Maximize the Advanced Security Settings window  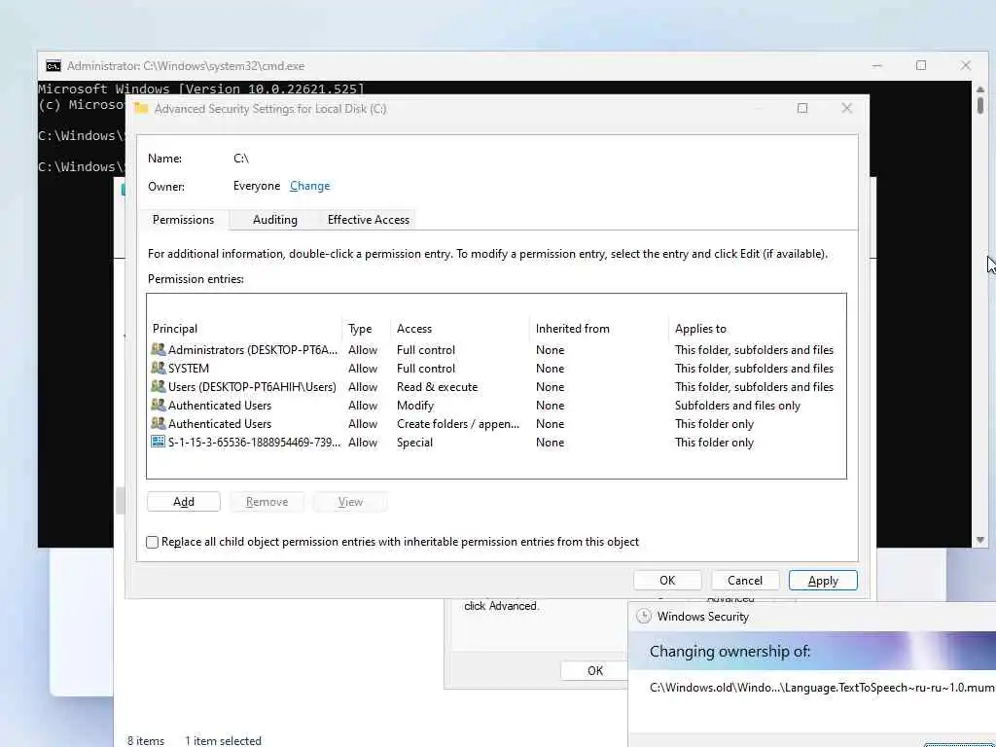802,108
